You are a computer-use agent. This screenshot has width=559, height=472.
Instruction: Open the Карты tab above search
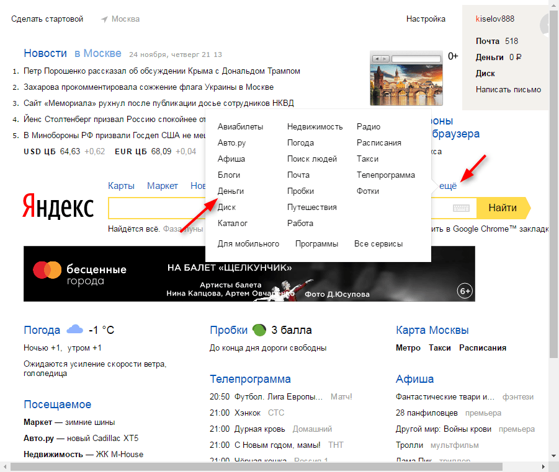(121, 186)
